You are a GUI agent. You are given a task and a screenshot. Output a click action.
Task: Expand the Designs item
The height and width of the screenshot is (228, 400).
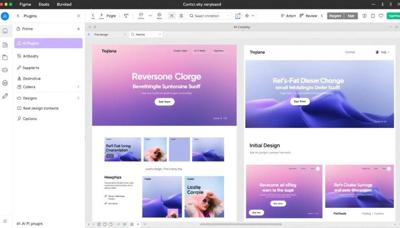click(78, 98)
